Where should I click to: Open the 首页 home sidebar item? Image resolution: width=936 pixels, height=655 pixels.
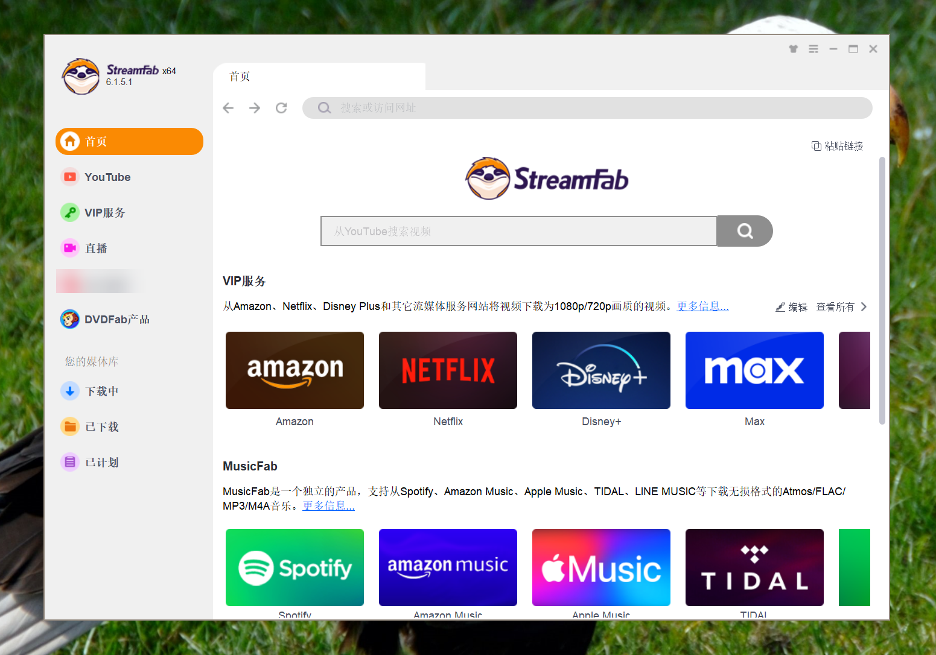point(129,141)
